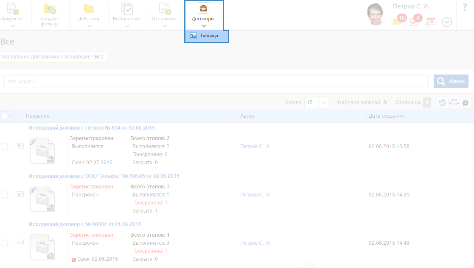Sort by Название column header
474x268 pixels.
tap(37, 116)
